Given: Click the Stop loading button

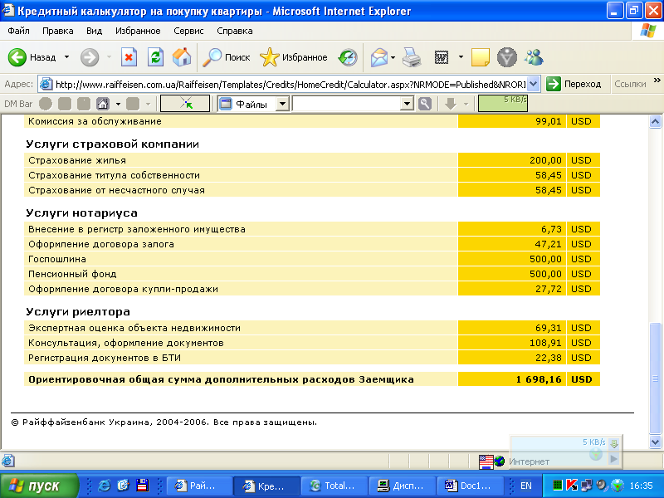Looking at the screenshot, I should point(129,57).
